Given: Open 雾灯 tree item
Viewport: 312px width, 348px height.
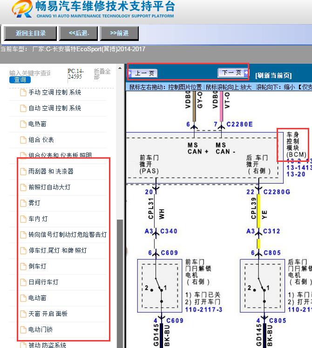Looking at the screenshot, I should pyautogui.click(x=34, y=203).
